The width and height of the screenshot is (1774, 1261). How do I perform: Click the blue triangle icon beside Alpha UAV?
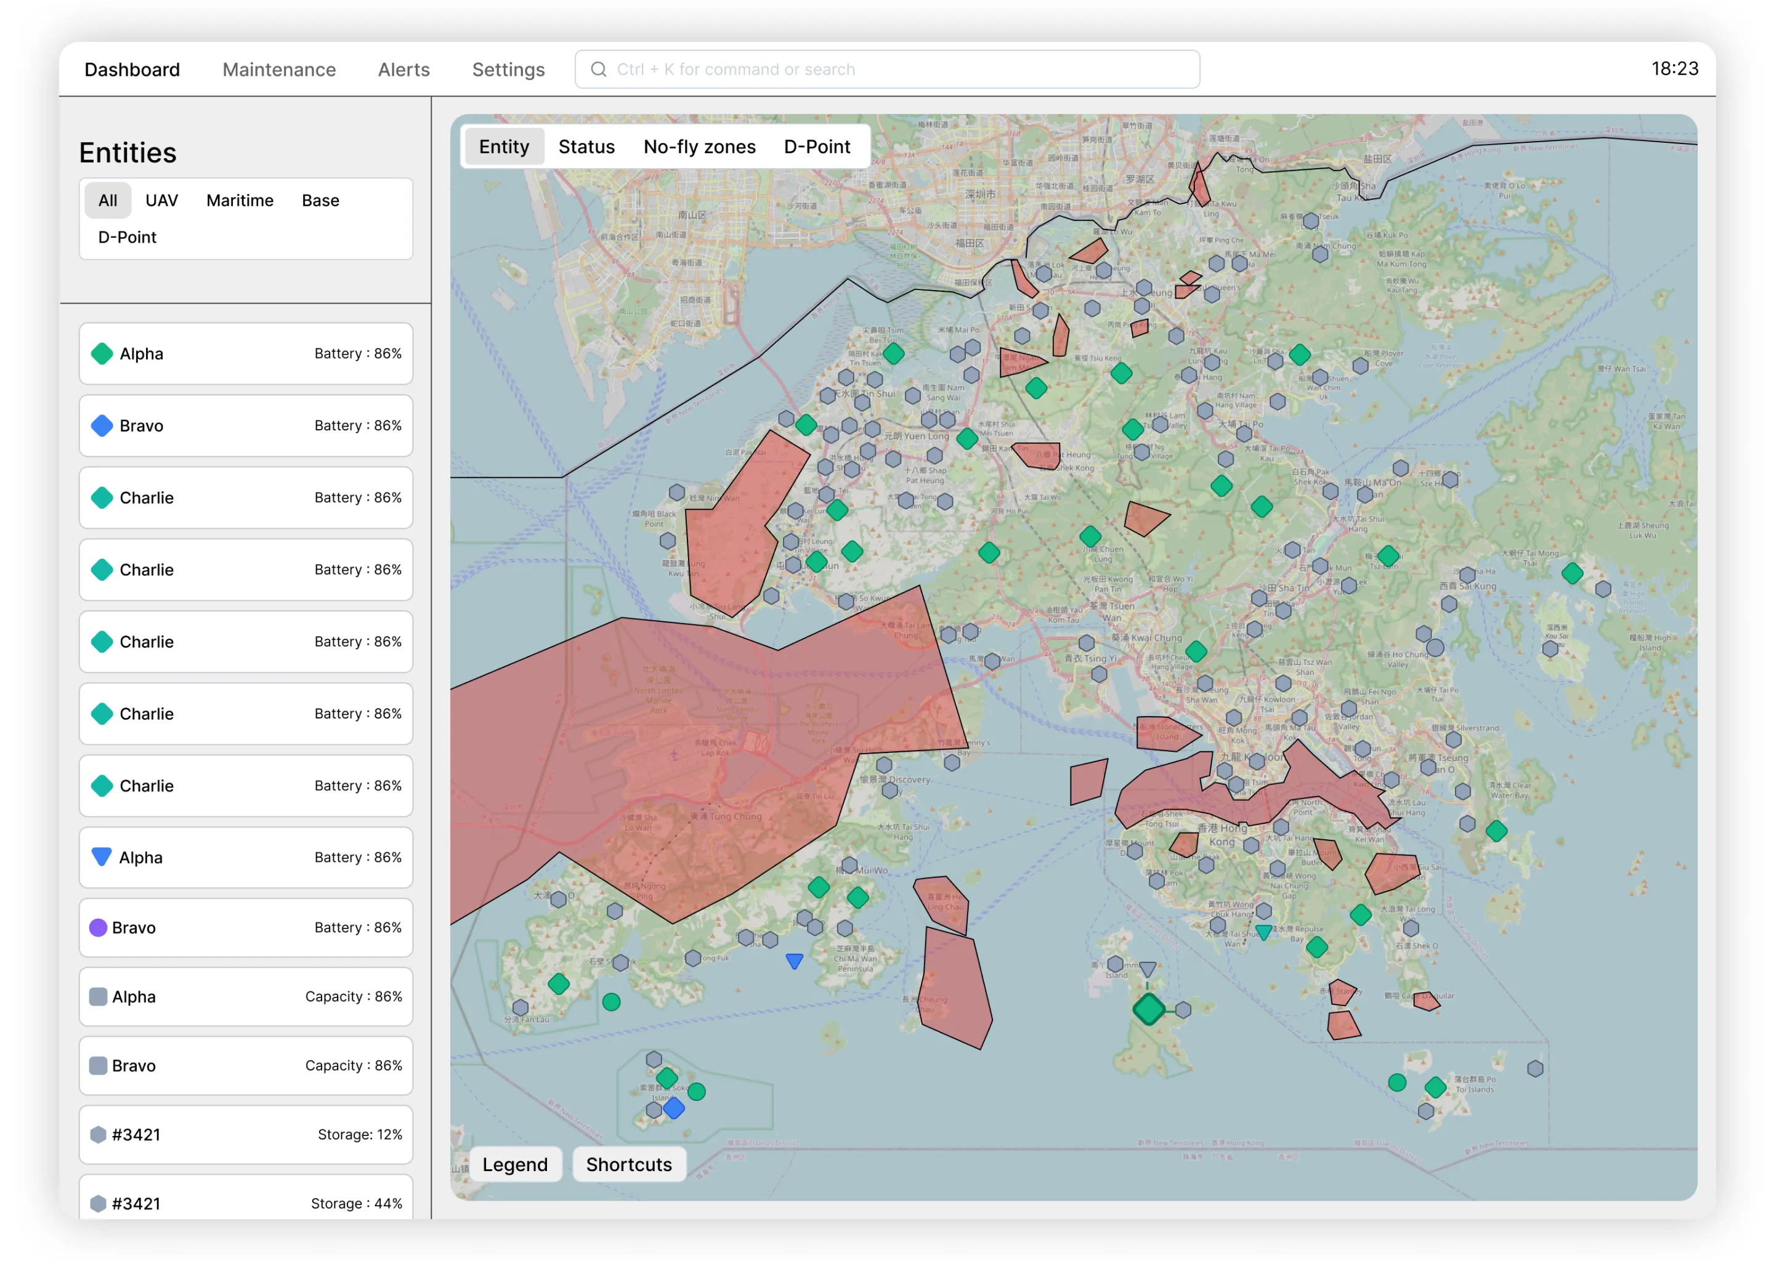(101, 857)
